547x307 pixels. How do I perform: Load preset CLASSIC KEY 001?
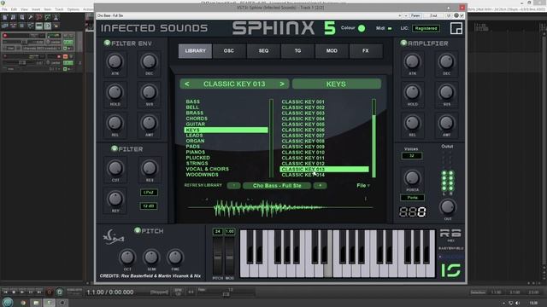(x=303, y=102)
